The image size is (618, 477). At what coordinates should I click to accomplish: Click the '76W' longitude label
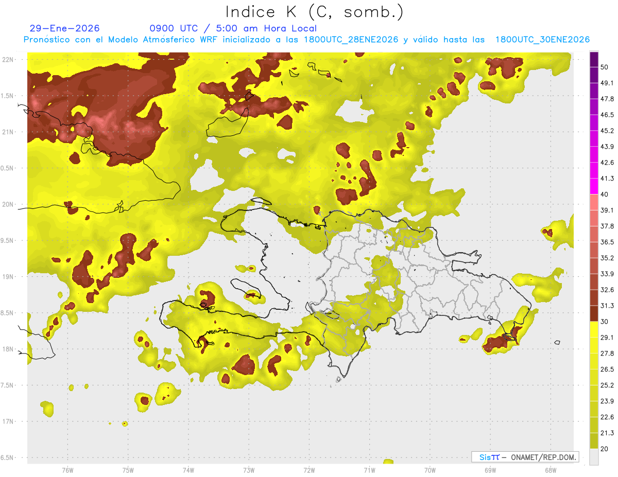point(67,470)
